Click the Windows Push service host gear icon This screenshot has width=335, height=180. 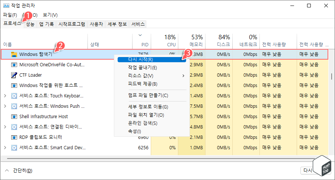[14, 106]
